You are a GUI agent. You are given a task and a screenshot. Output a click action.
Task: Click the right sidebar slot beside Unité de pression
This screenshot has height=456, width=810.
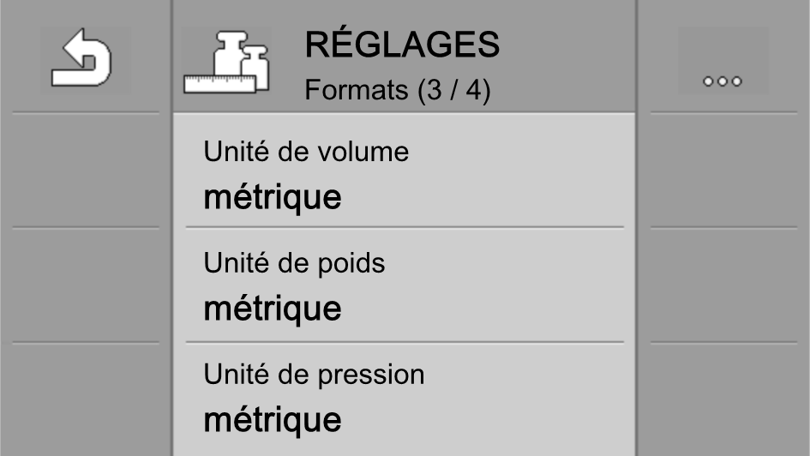723,399
